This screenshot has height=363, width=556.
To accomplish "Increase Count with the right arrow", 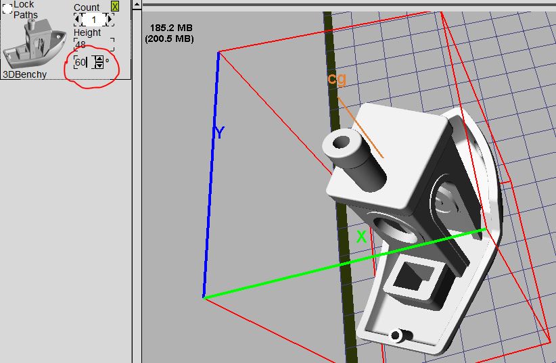I will tap(110, 20).
